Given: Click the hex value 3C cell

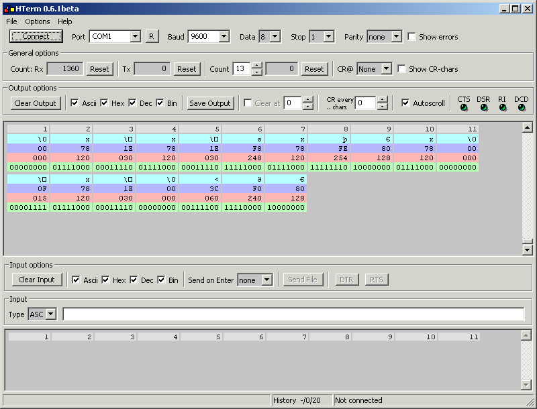Looking at the screenshot, I should (200, 189).
